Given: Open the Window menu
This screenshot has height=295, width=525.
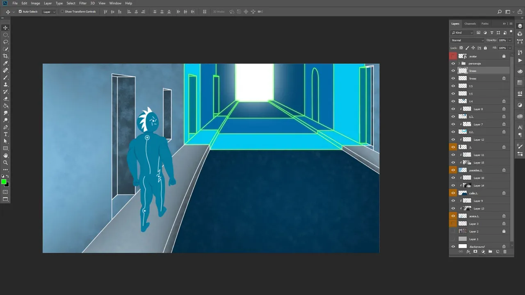Looking at the screenshot, I should 115,3.
